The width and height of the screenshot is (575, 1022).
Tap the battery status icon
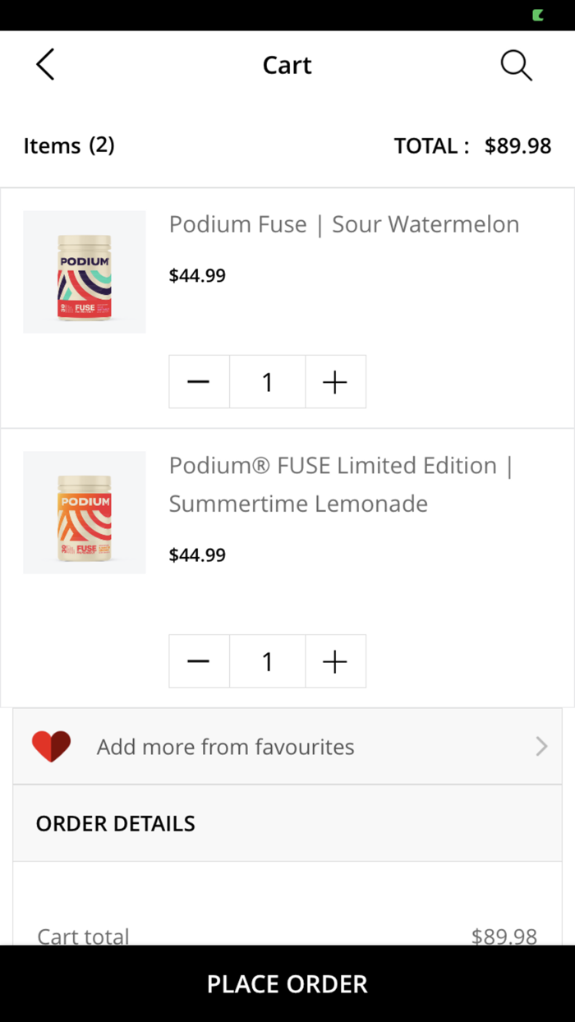(538, 15)
